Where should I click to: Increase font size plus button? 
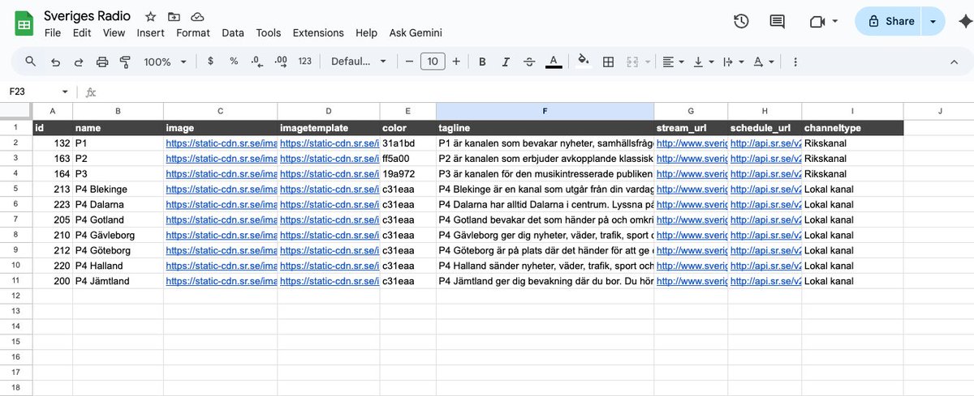click(456, 62)
